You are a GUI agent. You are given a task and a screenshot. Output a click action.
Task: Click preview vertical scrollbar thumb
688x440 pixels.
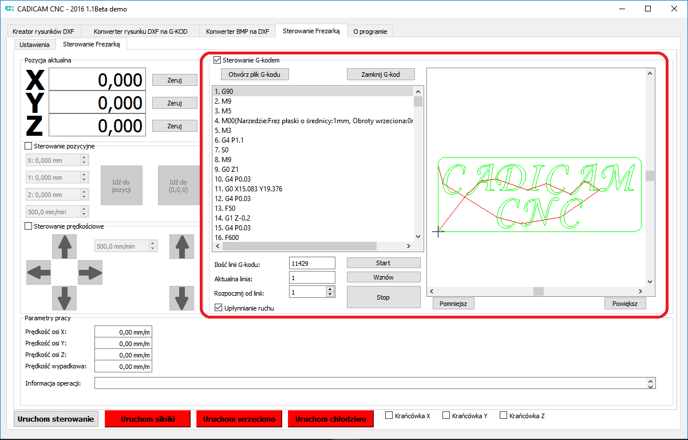click(650, 176)
